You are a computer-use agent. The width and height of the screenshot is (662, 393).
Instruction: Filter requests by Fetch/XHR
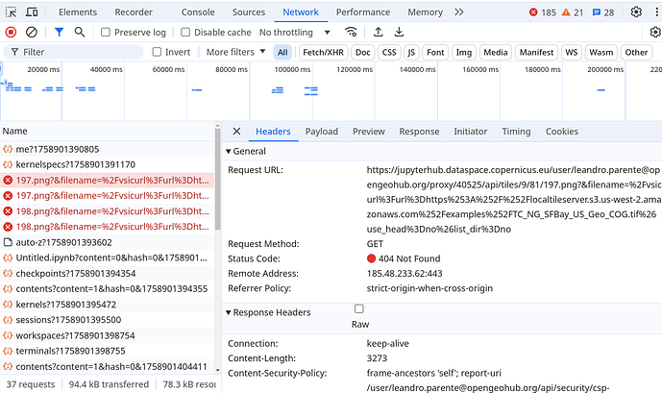(322, 52)
